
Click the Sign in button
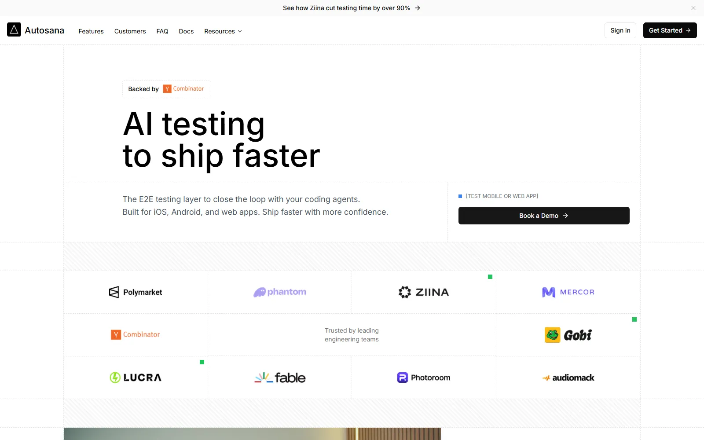coord(620,30)
